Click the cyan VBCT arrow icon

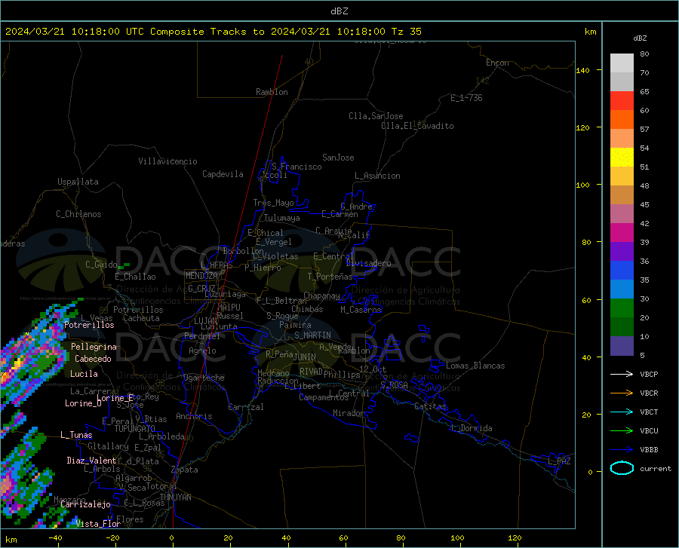pos(622,412)
